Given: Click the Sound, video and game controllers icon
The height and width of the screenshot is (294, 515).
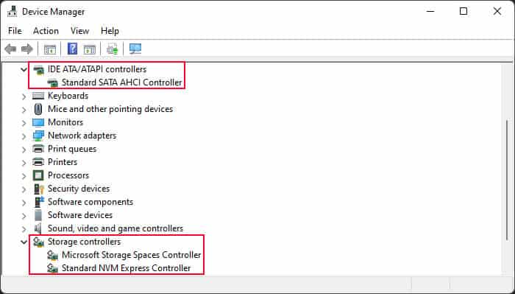Looking at the screenshot, I should click(38, 228).
